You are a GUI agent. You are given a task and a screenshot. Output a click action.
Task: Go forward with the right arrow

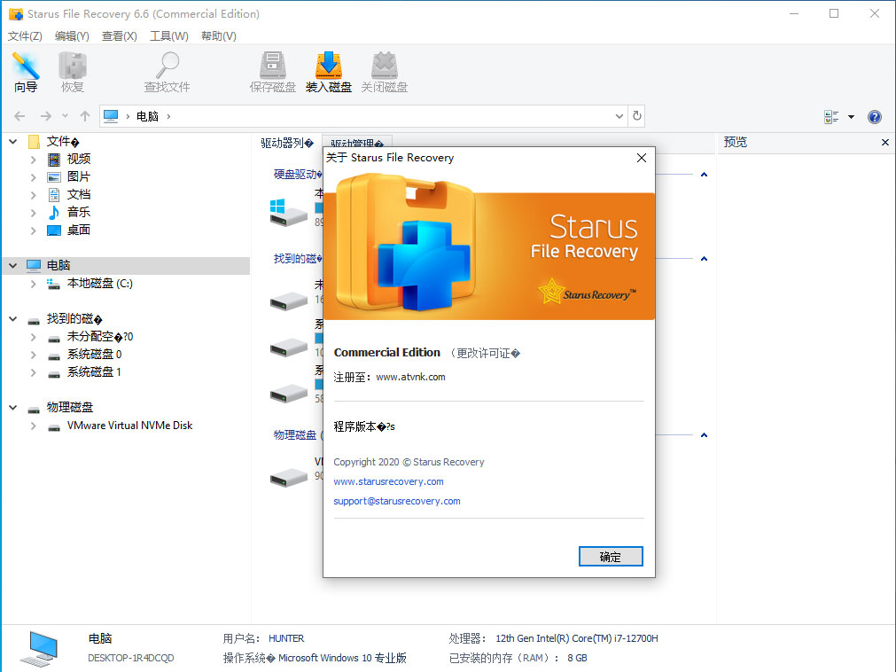tap(46, 116)
